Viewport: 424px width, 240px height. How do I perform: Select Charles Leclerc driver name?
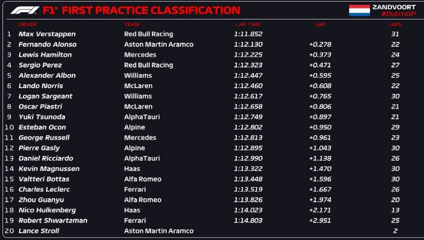[44, 190]
